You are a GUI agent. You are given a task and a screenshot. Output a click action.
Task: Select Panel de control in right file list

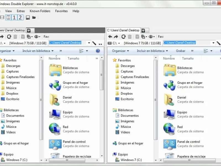point(183,144)
